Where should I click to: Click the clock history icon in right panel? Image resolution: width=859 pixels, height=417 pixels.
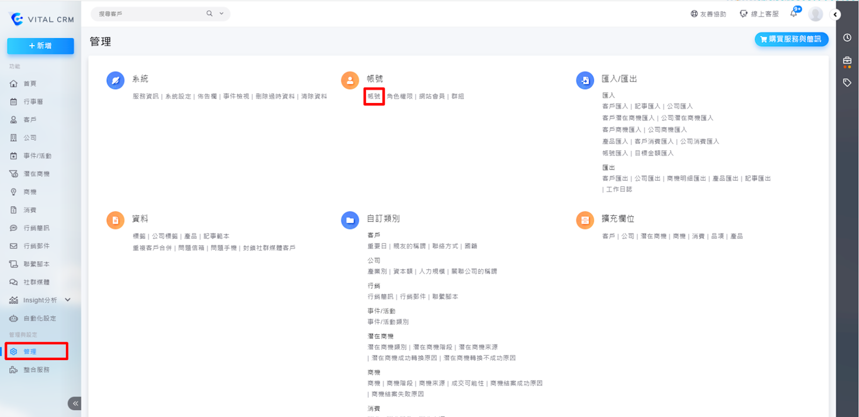pyautogui.click(x=847, y=38)
